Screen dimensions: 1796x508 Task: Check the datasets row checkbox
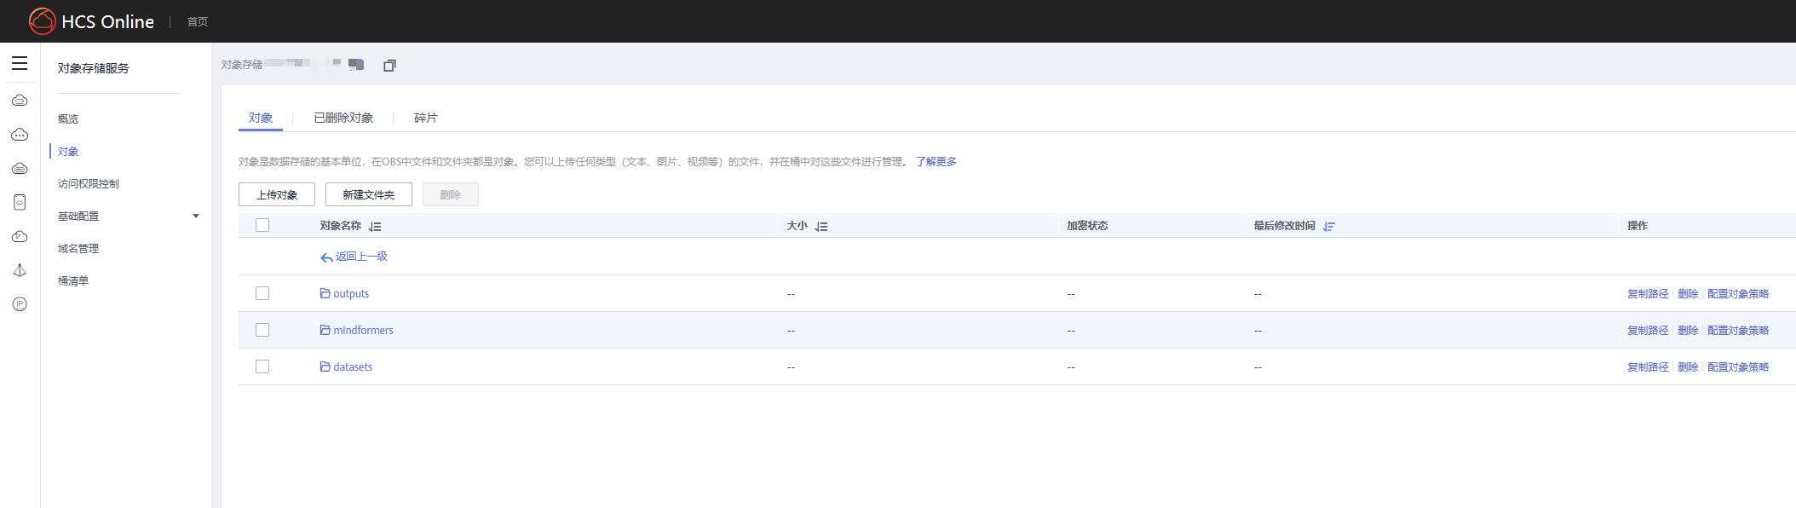point(262,367)
